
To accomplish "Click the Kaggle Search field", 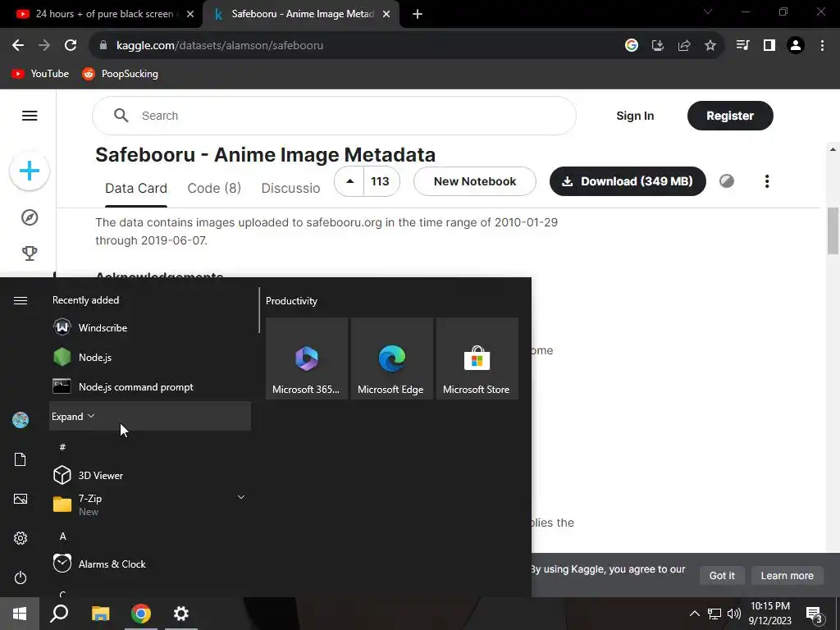I will 335,116.
